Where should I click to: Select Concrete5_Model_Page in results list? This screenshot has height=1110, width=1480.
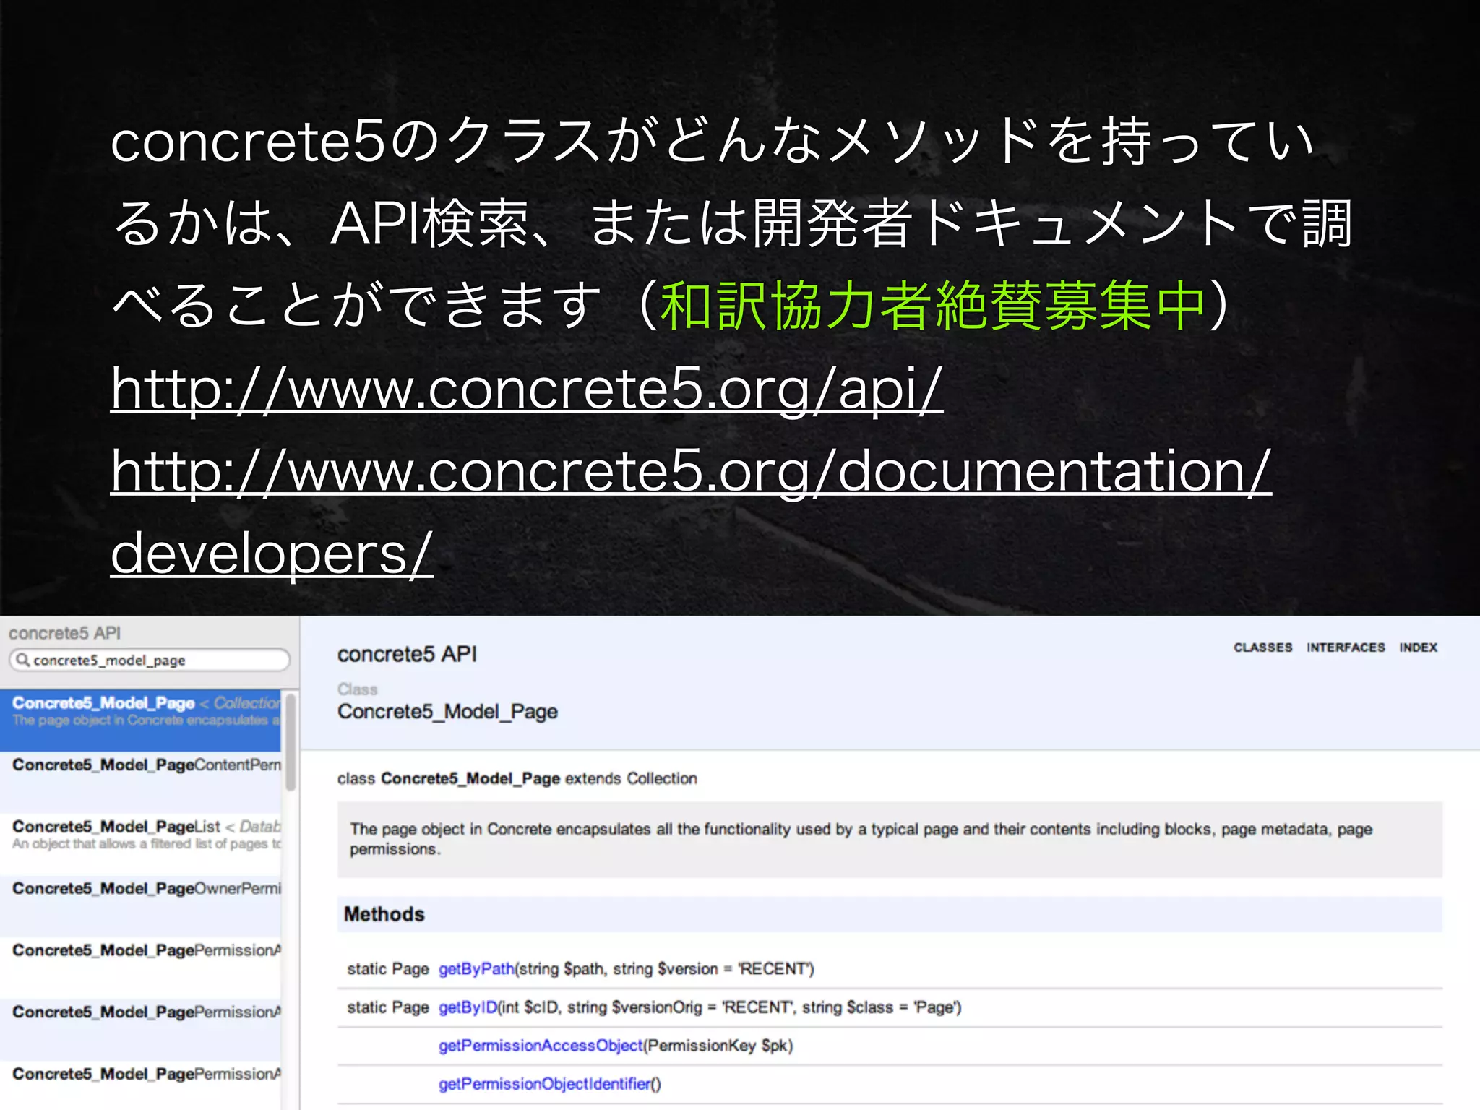pyautogui.click(x=140, y=720)
